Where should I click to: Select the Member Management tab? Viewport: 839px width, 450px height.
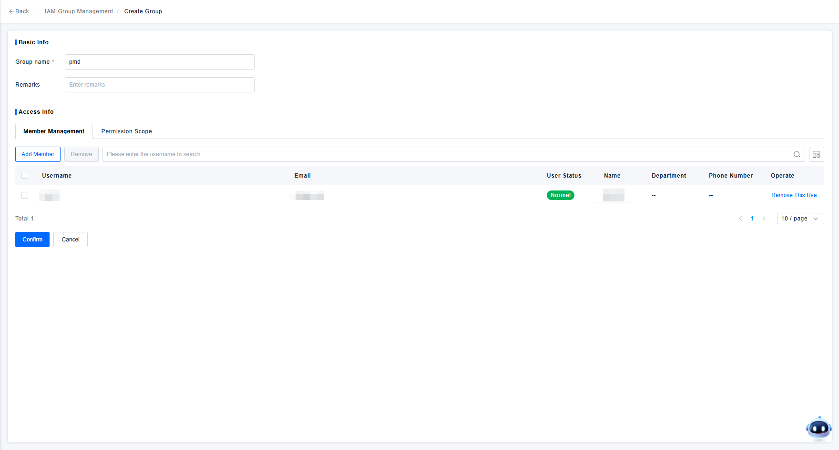tap(54, 131)
